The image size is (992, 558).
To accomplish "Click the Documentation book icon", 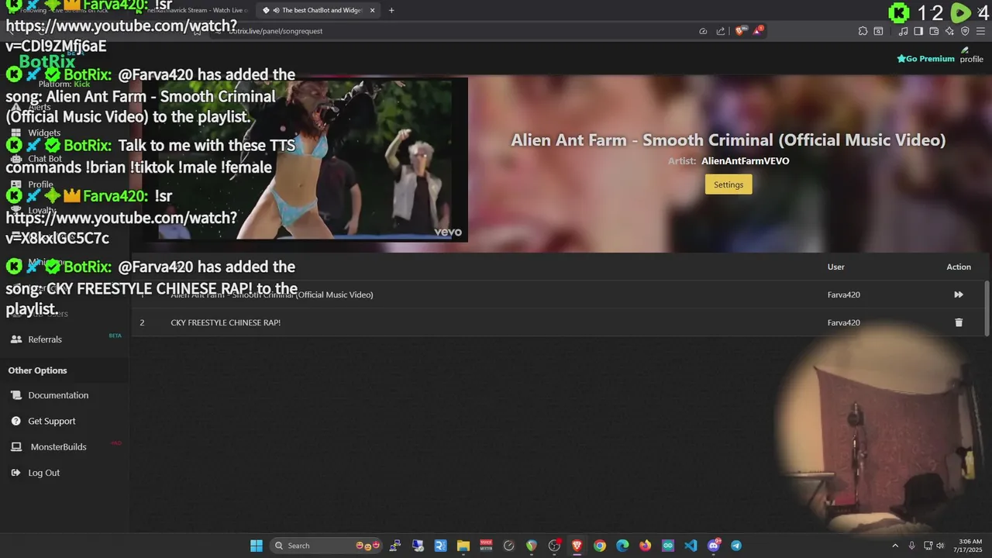I will (15, 395).
